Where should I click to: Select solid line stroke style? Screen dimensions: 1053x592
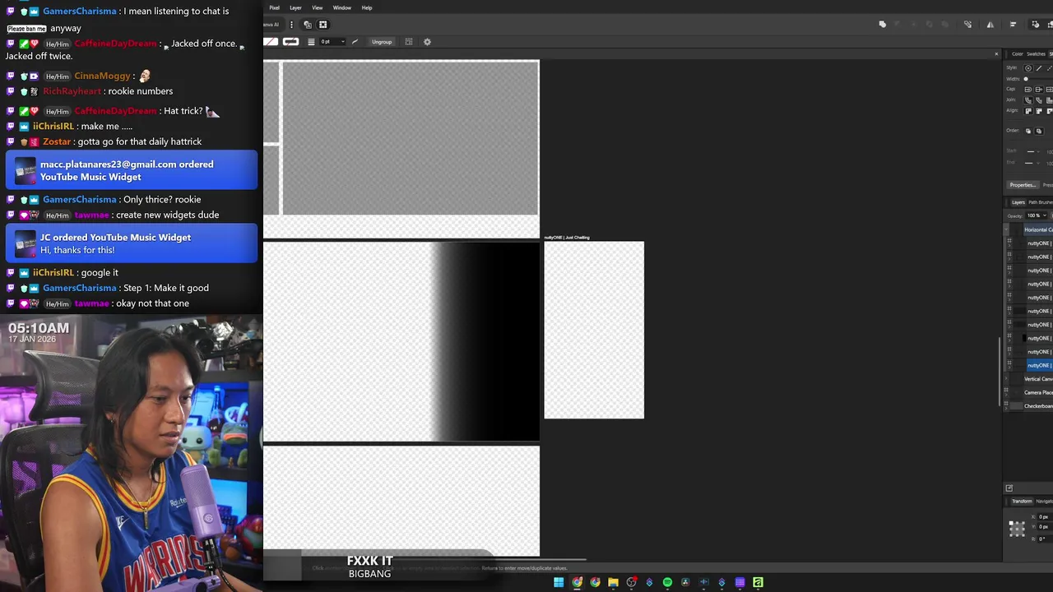1039,68
